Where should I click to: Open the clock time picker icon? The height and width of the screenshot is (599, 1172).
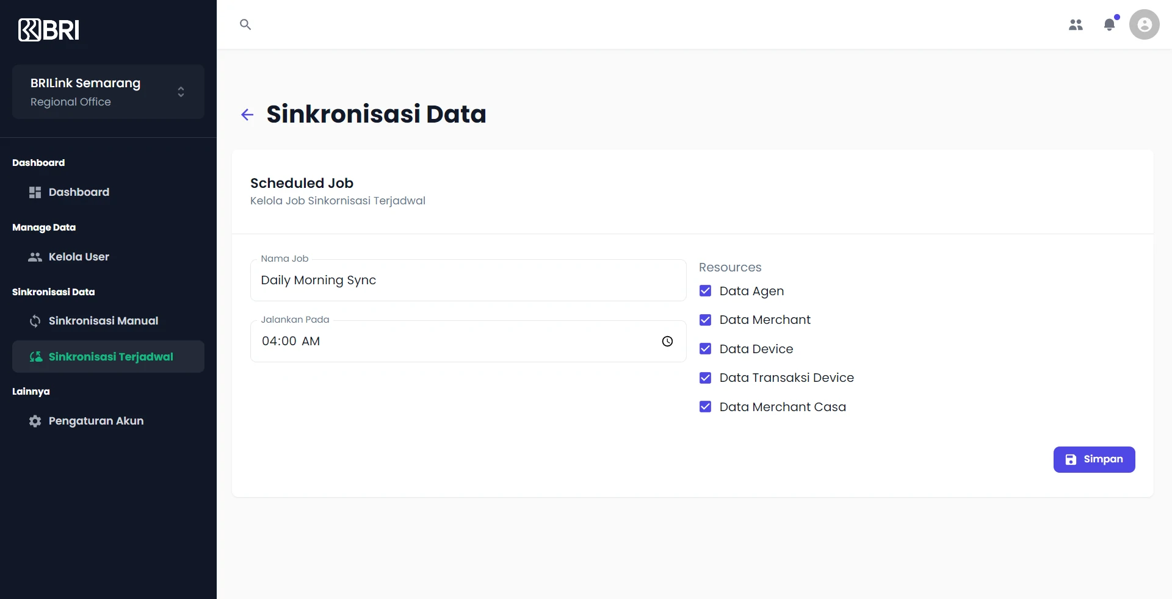click(667, 342)
